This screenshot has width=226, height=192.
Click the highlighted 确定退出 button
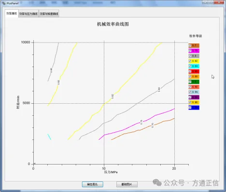coord(93,184)
